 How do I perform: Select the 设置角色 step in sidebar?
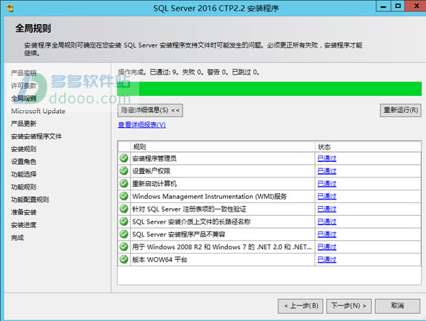tap(23, 161)
